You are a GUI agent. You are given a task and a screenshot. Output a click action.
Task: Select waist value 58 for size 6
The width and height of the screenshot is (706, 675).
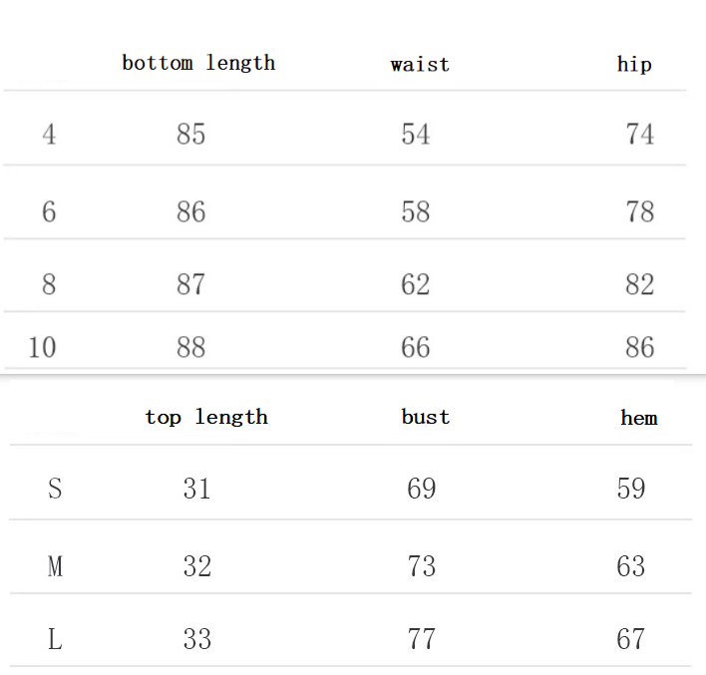coord(416,211)
